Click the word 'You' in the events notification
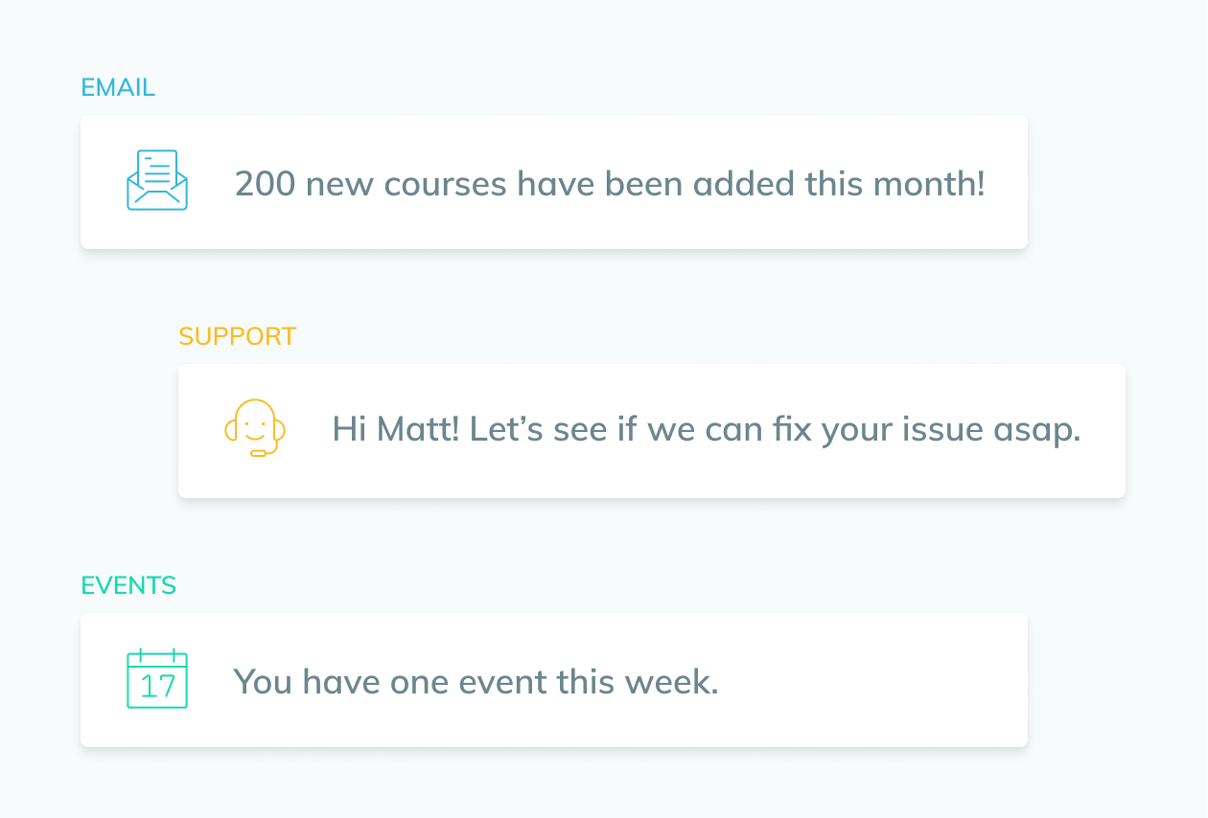Image resolution: width=1208 pixels, height=818 pixels. tap(264, 682)
